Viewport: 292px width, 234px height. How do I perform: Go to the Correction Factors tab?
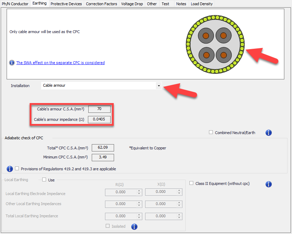102,4
